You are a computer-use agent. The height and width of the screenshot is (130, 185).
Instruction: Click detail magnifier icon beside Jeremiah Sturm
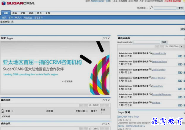click(150, 61)
